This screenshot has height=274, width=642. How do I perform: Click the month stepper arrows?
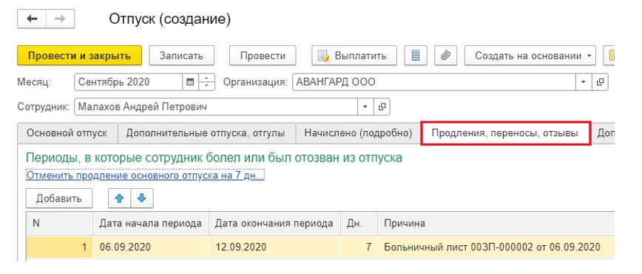tap(206, 82)
